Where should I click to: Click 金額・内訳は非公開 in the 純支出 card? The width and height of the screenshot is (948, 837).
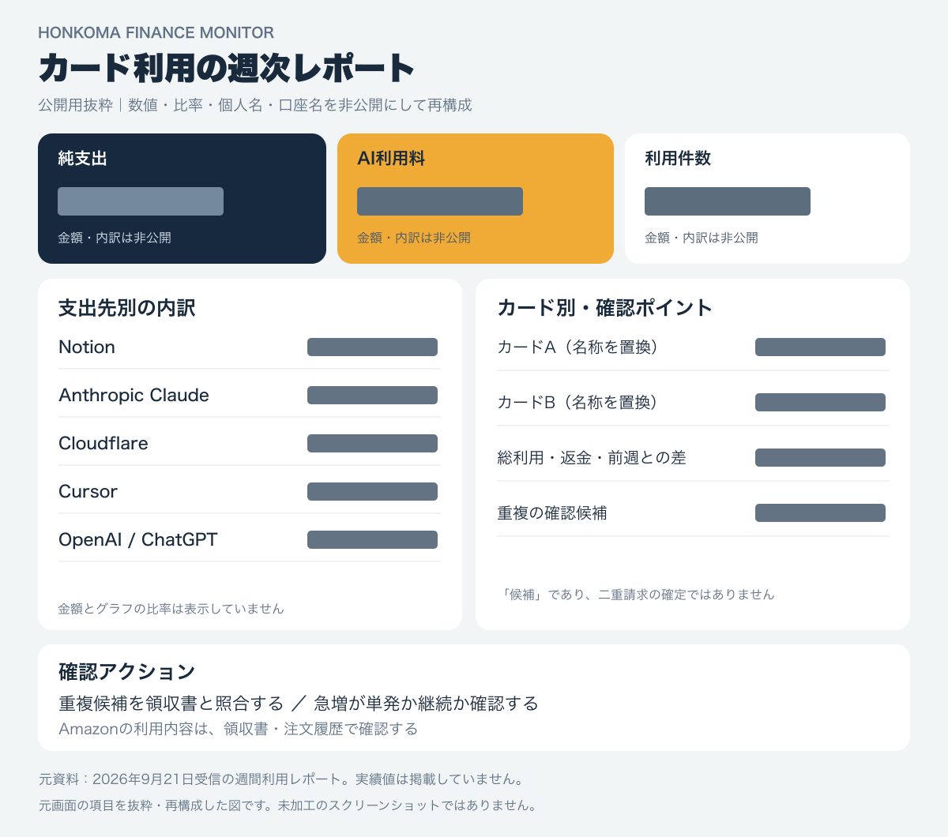(x=115, y=238)
